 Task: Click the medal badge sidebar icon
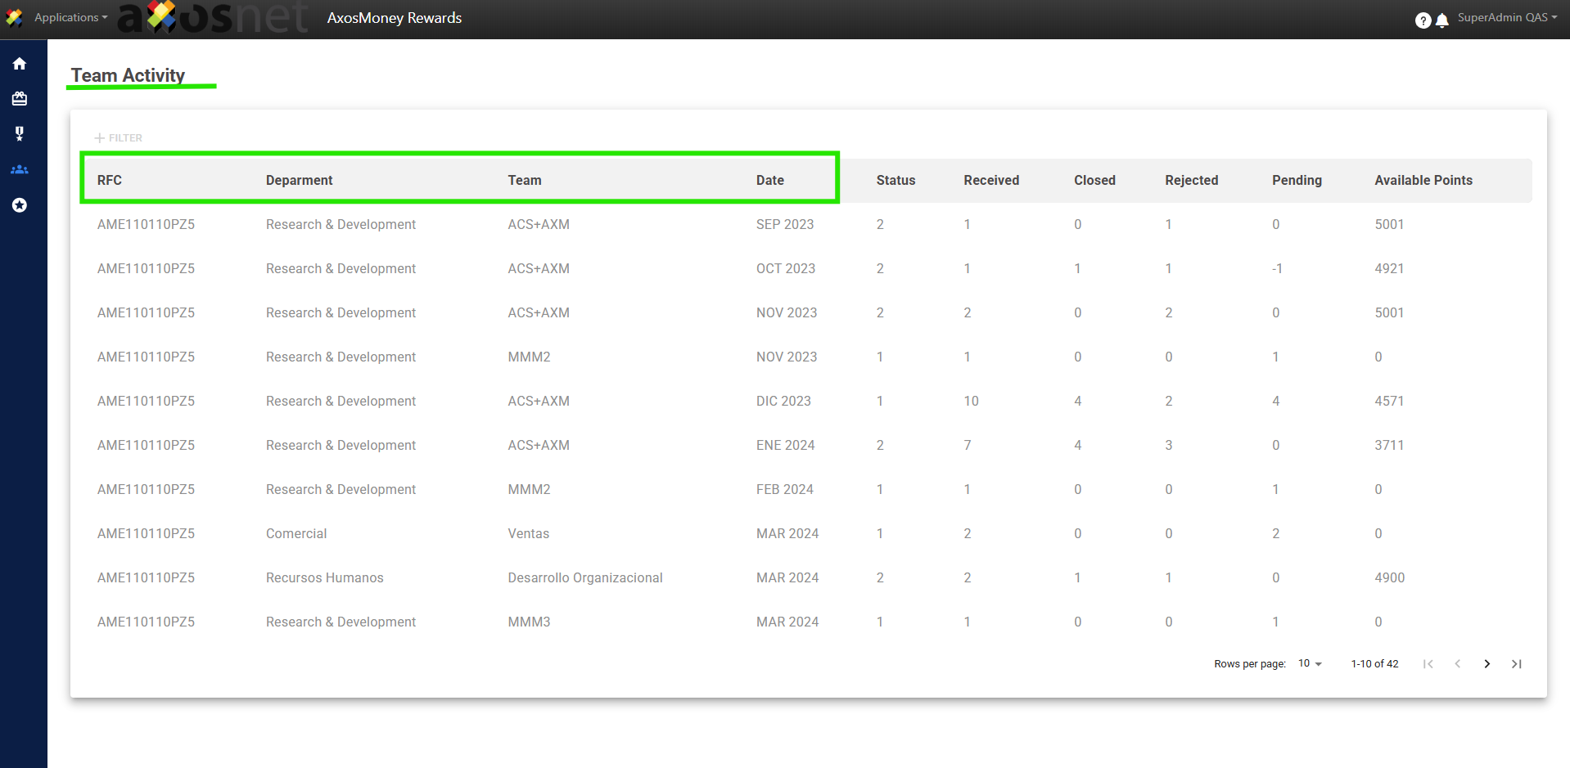[20, 133]
